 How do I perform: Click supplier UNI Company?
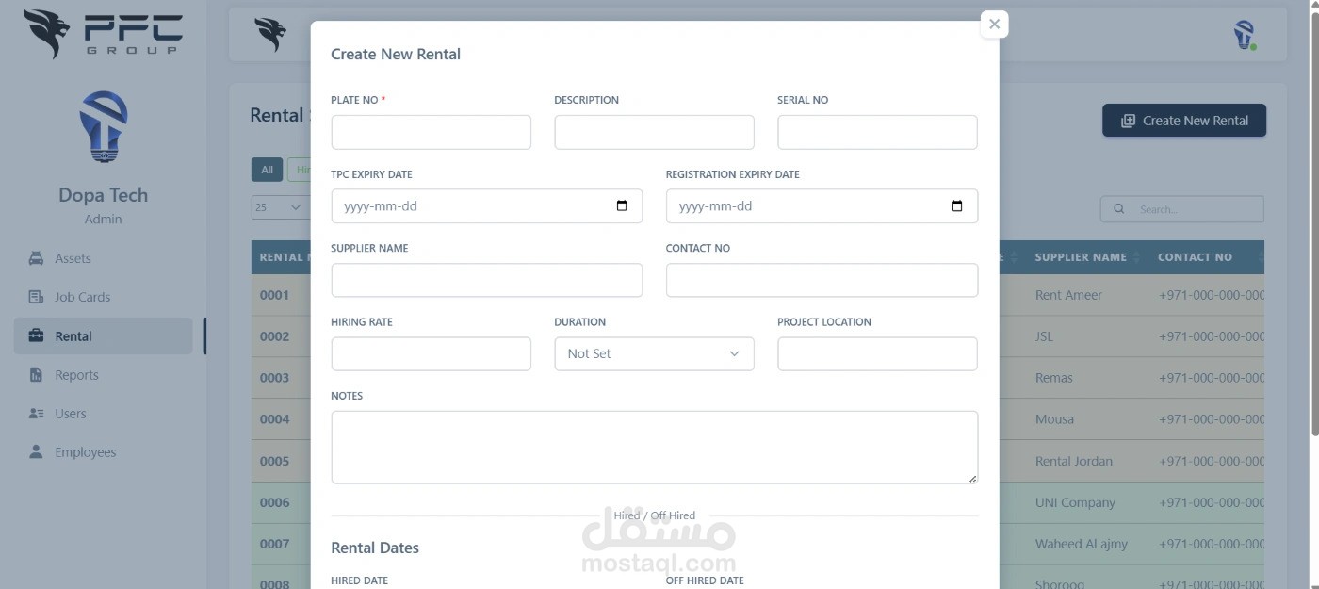click(1075, 502)
